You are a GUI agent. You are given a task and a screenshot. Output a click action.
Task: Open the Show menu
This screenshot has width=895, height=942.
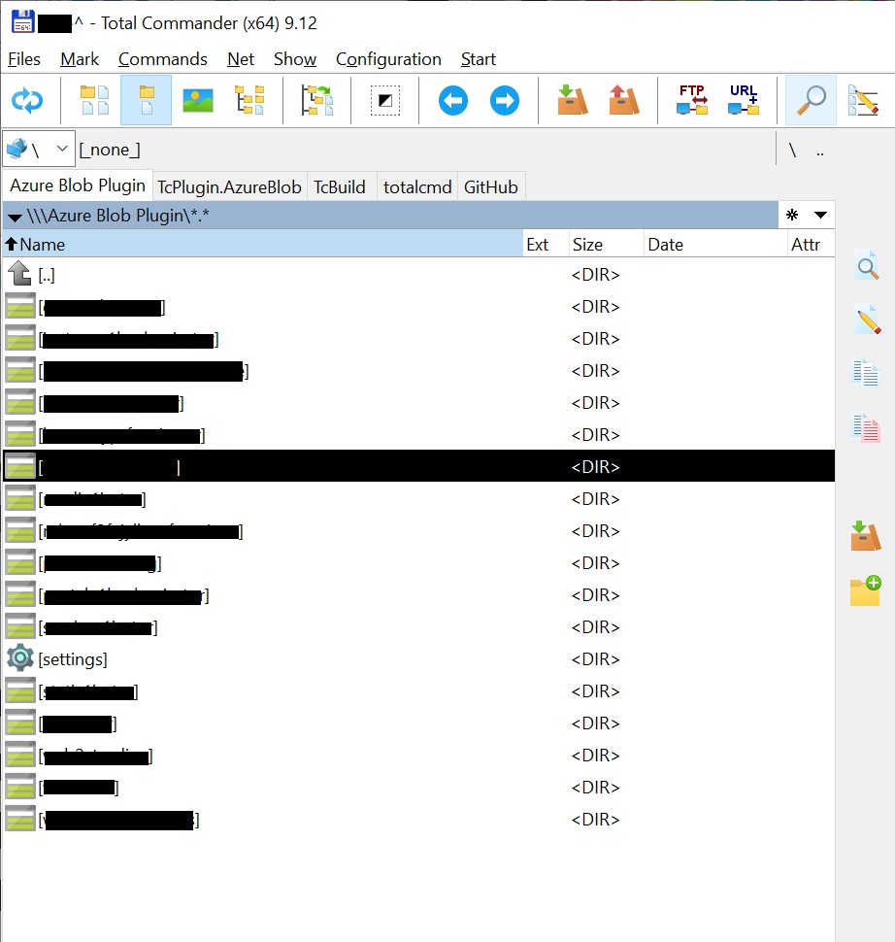pyautogui.click(x=295, y=59)
